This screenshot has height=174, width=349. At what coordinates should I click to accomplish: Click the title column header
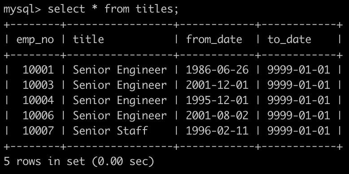[x=88, y=39]
